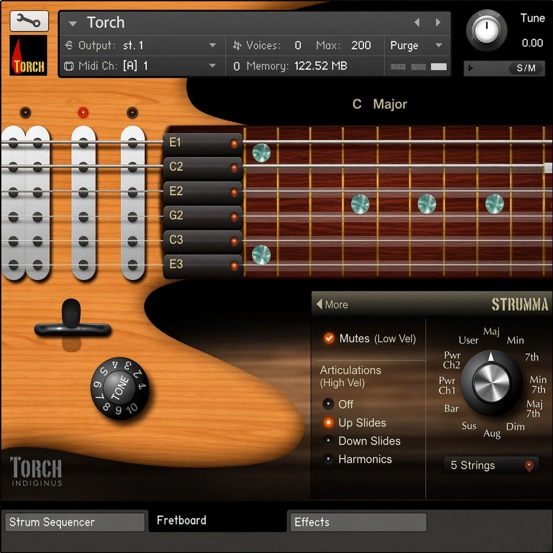Set chord knob to Pwr Ch1
The image size is (553, 553).
pyautogui.click(x=447, y=386)
